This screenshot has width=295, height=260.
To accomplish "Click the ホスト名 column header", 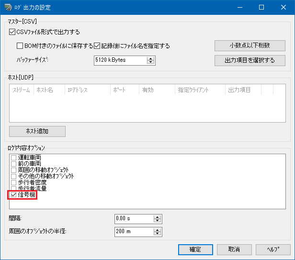I will click(x=49, y=90).
